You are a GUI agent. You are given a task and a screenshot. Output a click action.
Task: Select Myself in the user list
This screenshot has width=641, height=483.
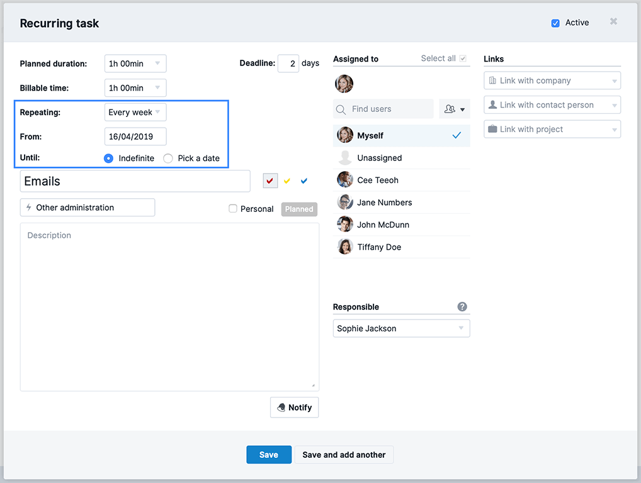[402, 136]
